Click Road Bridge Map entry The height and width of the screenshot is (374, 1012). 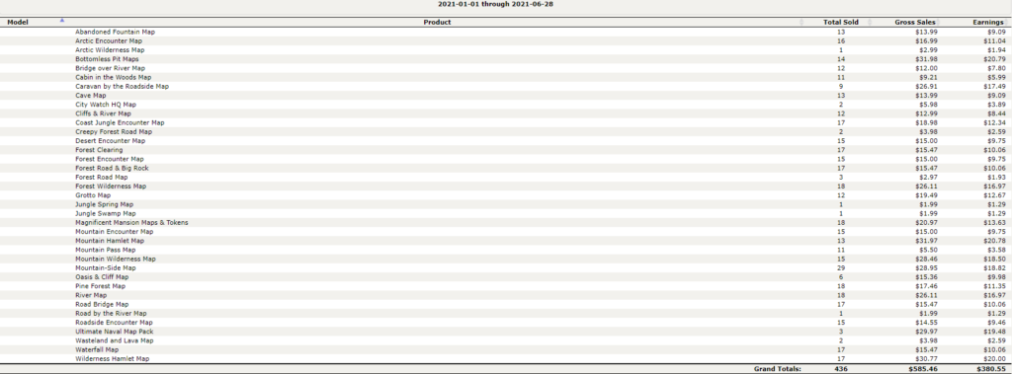(x=102, y=304)
